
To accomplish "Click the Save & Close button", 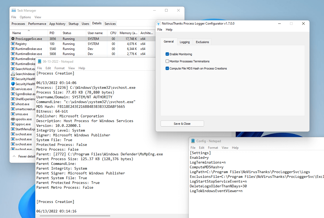I will (182, 124).
